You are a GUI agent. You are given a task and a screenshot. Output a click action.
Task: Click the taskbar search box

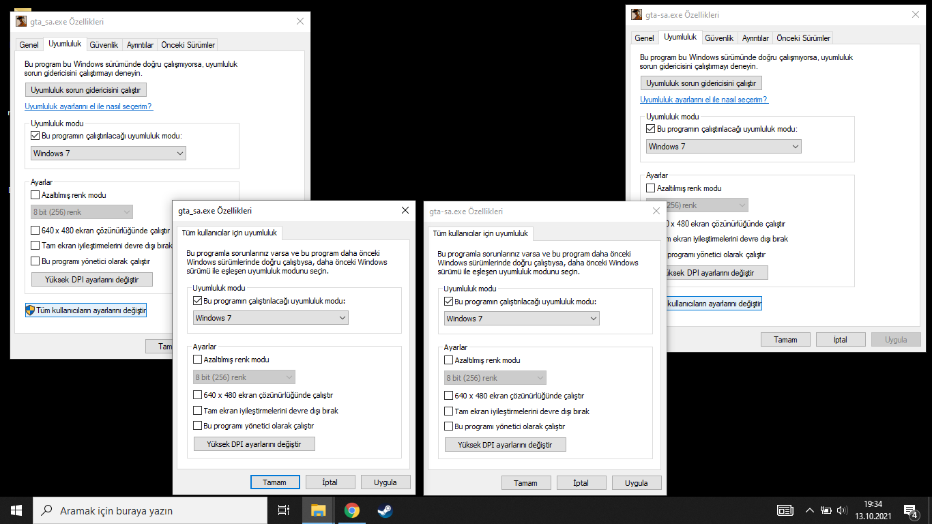(151, 510)
